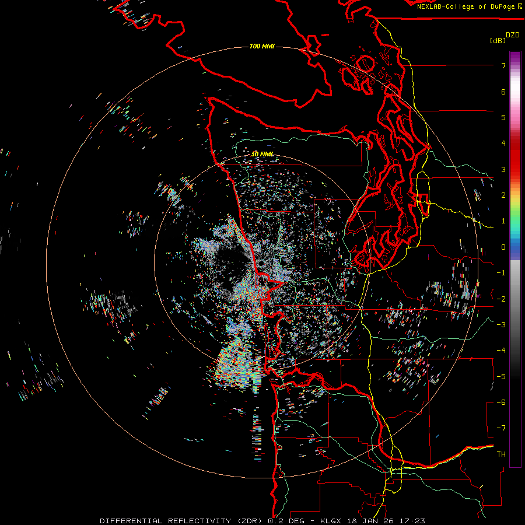Viewport: 525px width, 525px height.
Task: Click the [dB] units label
Action: pyautogui.click(x=498, y=40)
